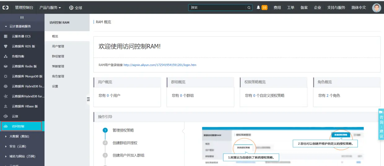Click 云数据库 HBase 版 text
384x166 pixels.
pyautogui.click(x=25, y=106)
